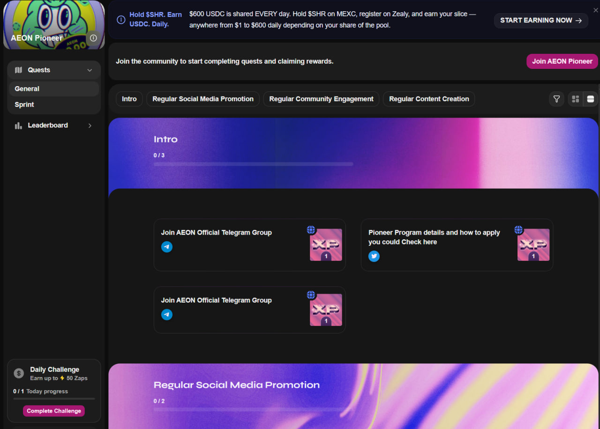Click the Daily Challenge dollar icon
Viewport: 600px width, 429px height.
click(19, 373)
